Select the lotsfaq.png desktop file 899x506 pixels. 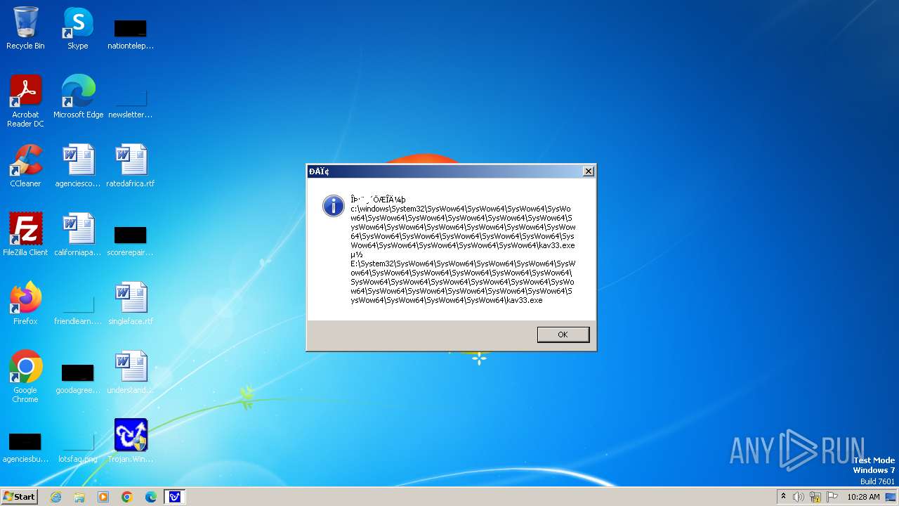(x=78, y=447)
